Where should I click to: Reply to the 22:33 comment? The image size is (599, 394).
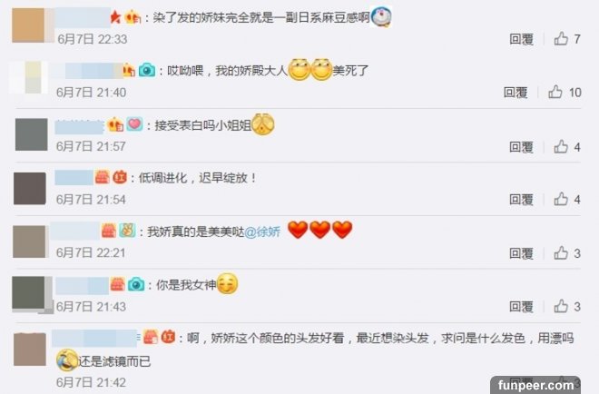click(x=521, y=39)
